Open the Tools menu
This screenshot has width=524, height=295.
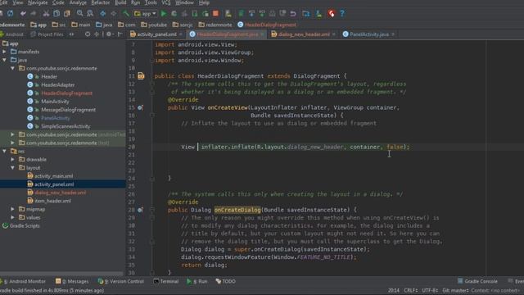(151, 2)
